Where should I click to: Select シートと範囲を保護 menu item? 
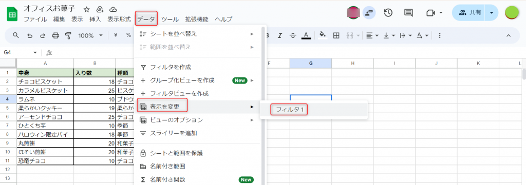tap(197, 153)
